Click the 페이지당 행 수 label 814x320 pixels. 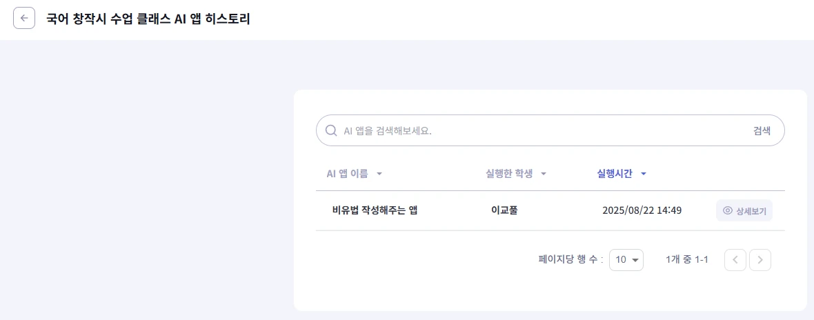pos(570,260)
